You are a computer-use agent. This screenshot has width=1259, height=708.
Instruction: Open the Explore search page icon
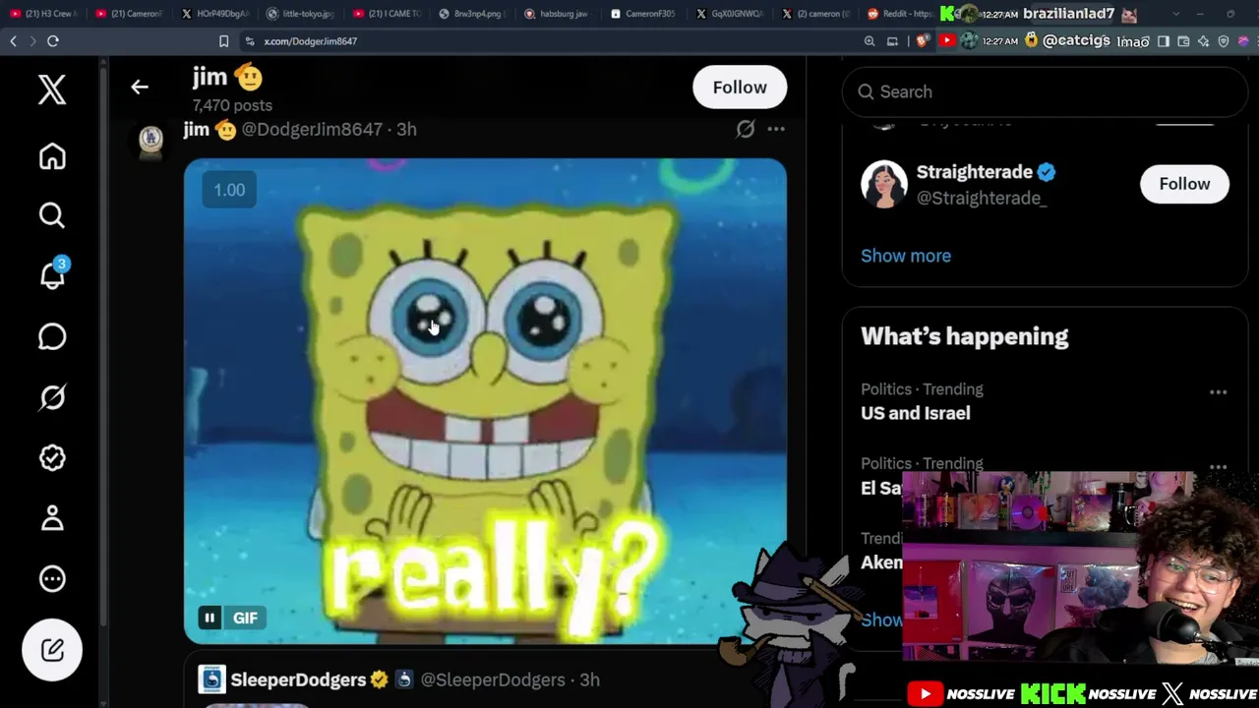click(52, 215)
